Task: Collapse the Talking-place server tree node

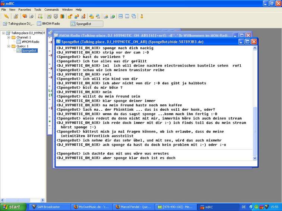Action: pyautogui.click(x=3, y=33)
